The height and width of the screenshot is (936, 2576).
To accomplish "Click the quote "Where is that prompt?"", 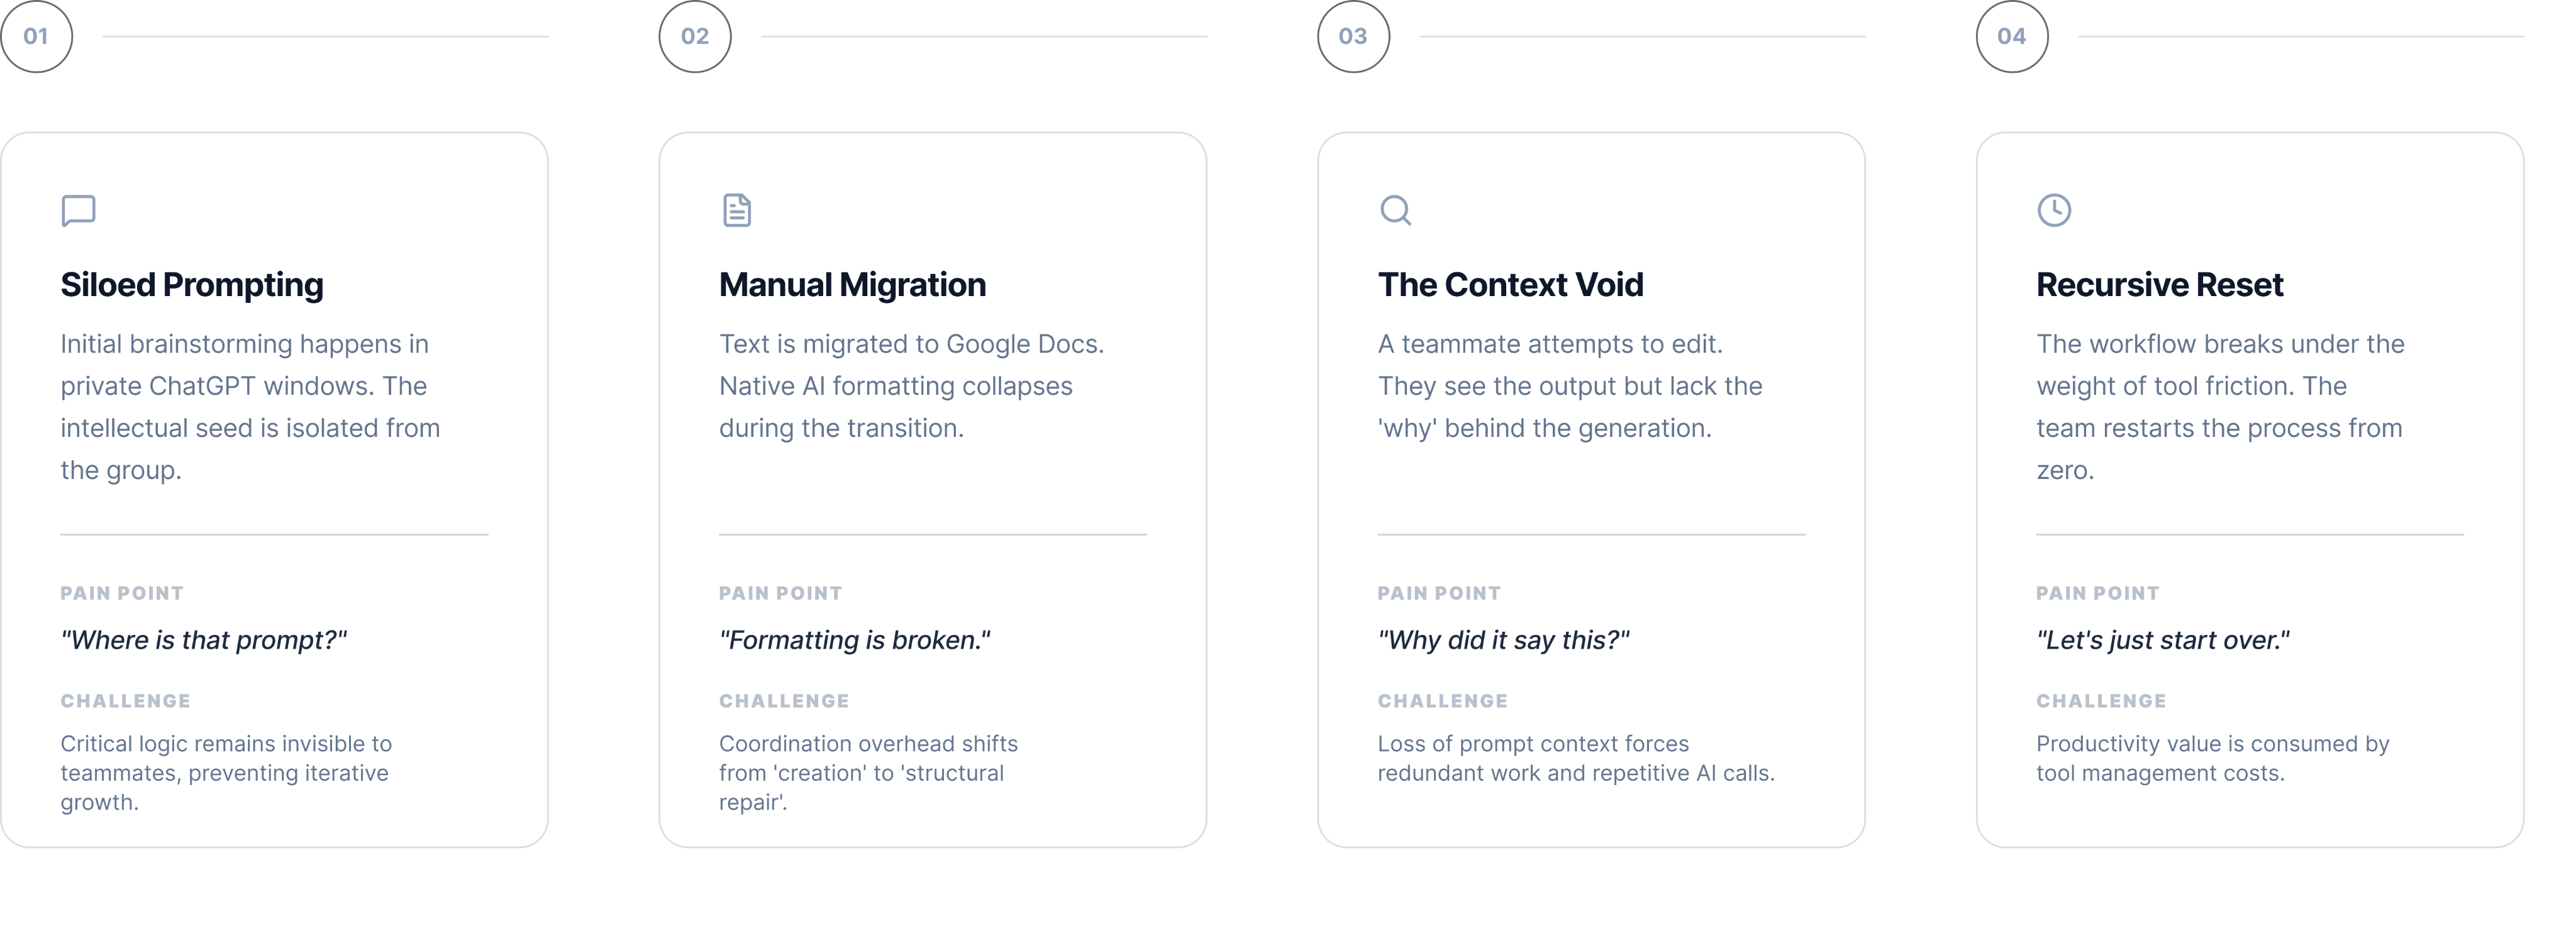I will pos(204,640).
